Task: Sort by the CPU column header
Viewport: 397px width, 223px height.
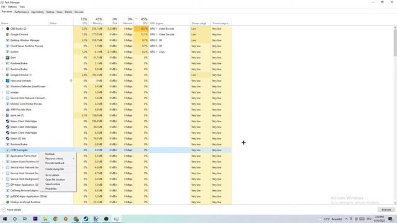Action: pos(81,21)
